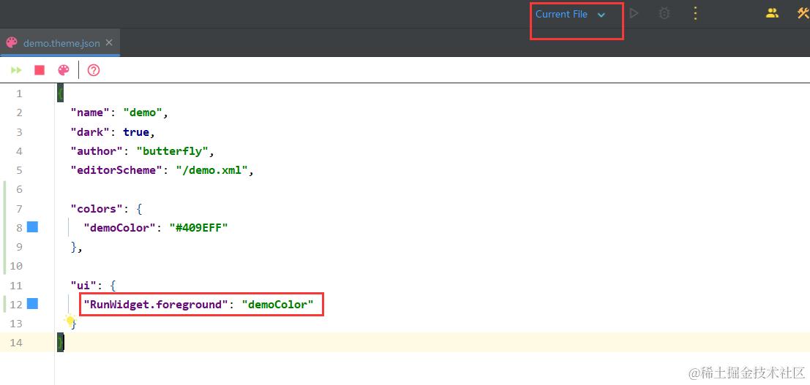This screenshot has height=385, width=810.
Task: Click the "editorScheme" key on line 5
Action: (x=117, y=170)
